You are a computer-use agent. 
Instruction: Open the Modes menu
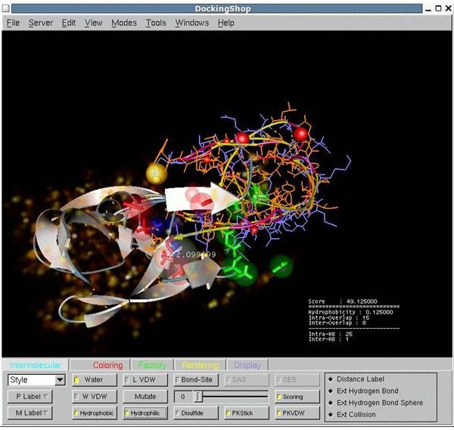124,23
